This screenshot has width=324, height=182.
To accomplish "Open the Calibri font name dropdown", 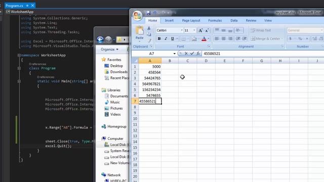I will pyautogui.click(x=182, y=30).
